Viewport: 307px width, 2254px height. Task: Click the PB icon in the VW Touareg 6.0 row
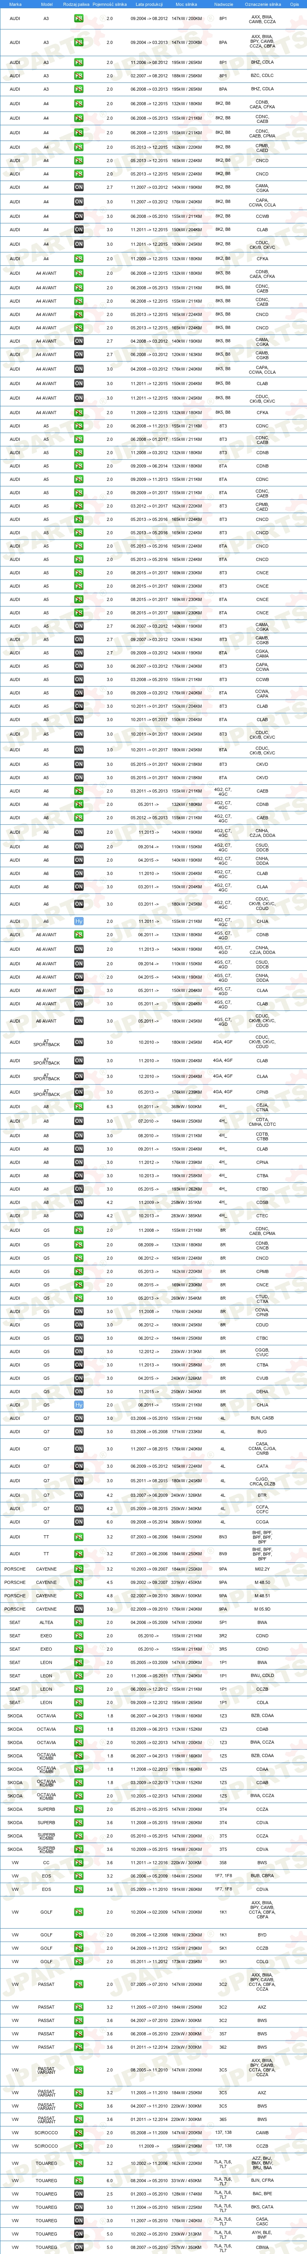point(79,2181)
